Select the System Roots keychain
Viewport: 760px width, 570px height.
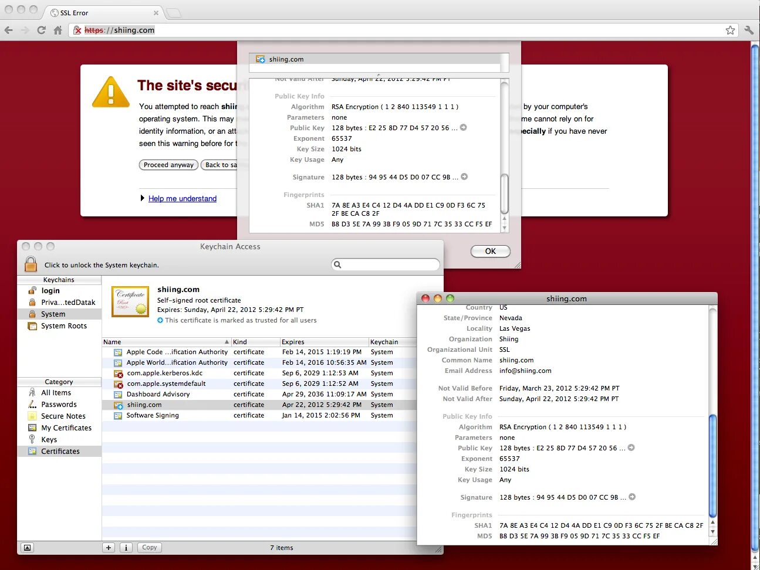(59, 326)
